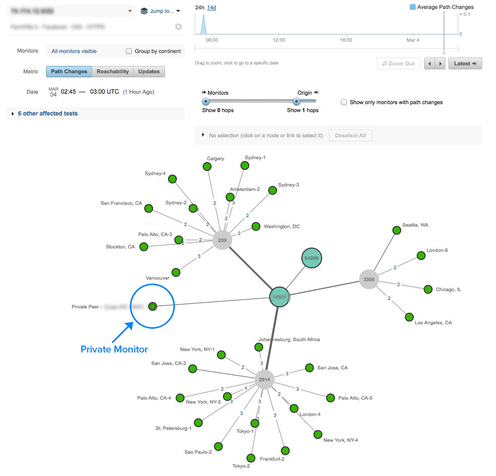Viewport: 496px width, 476px height.
Task: Switch to the Reachability metric tab
Action: [x=112, y=71]
